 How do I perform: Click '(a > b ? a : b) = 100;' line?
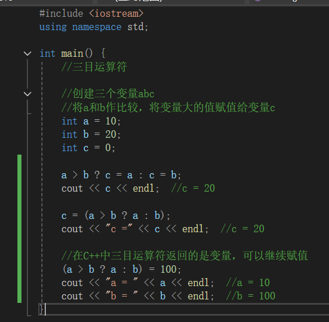click(121, 269)
